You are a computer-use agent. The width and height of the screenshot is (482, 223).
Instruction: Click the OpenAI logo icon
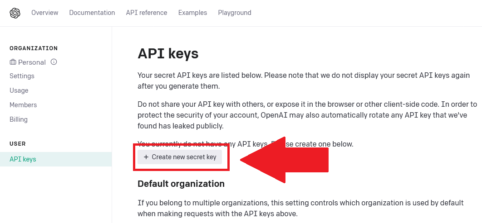(15, 13)
